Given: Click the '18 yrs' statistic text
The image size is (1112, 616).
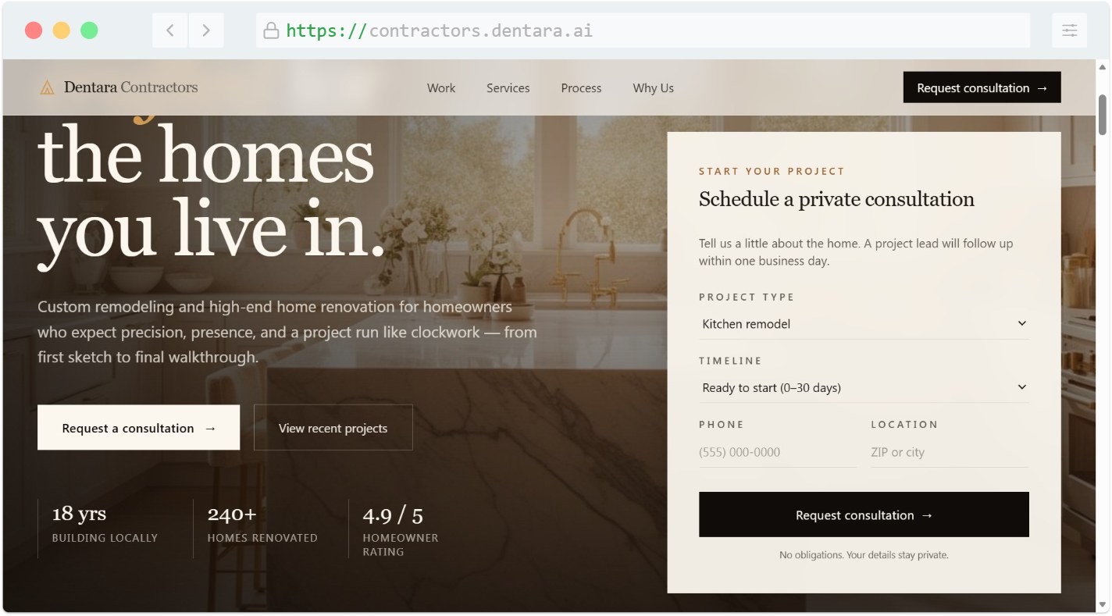Looking at the screenshot, I should (x=79, y=514).
